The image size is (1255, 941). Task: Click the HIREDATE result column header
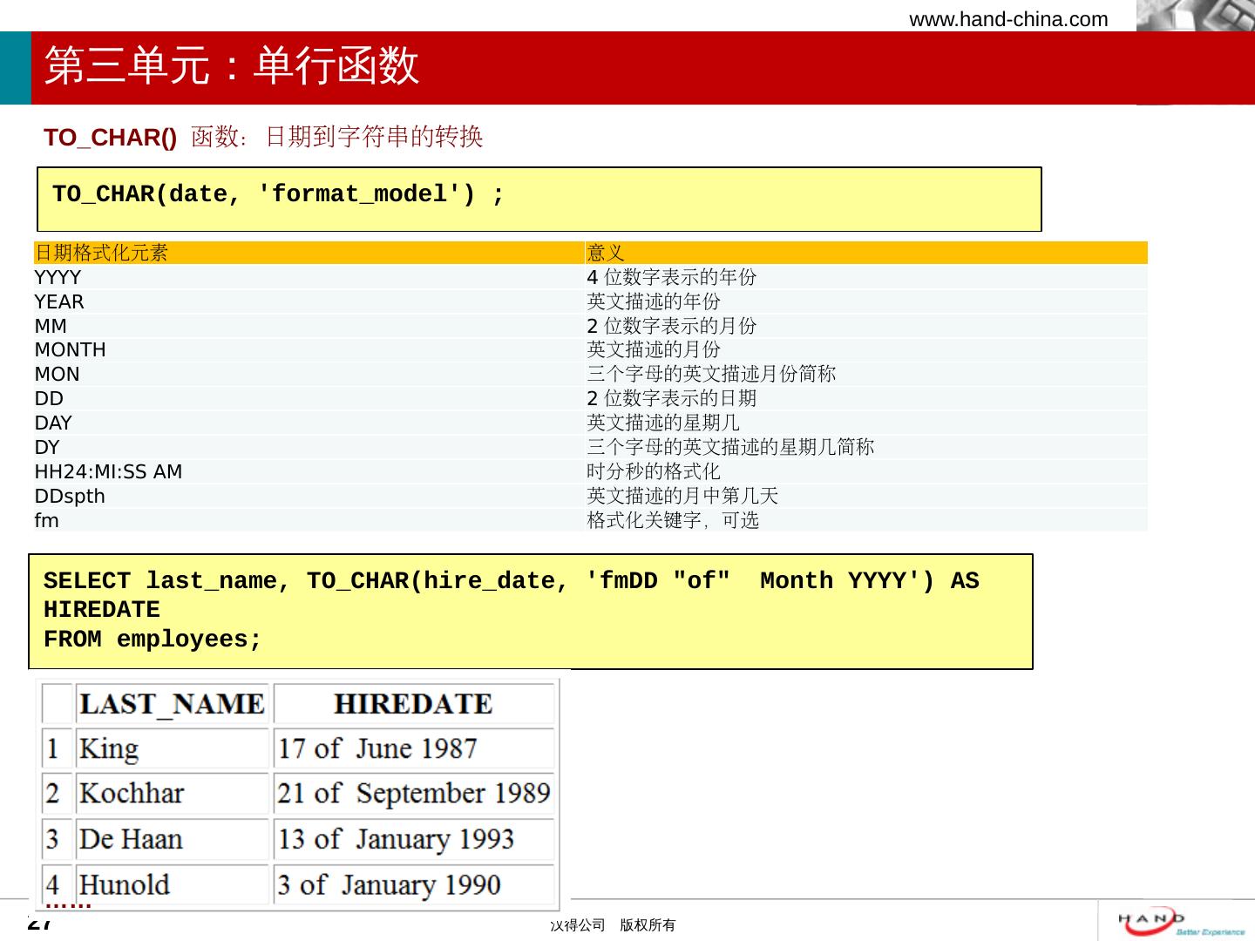click(413, 704)
